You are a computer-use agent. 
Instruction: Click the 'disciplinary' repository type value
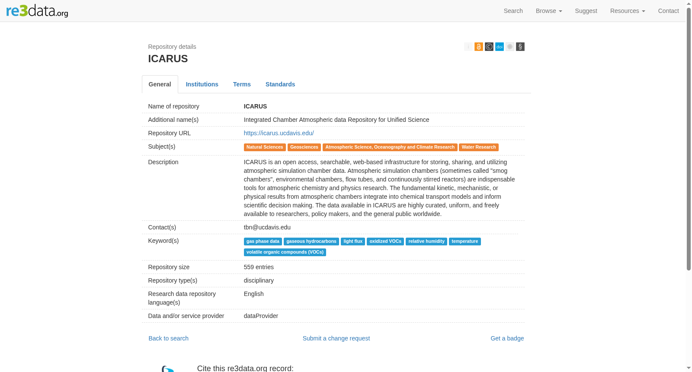point(259,280)
